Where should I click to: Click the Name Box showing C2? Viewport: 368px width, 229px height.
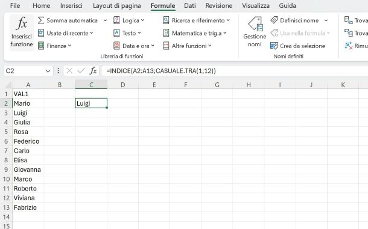[25, 71]
